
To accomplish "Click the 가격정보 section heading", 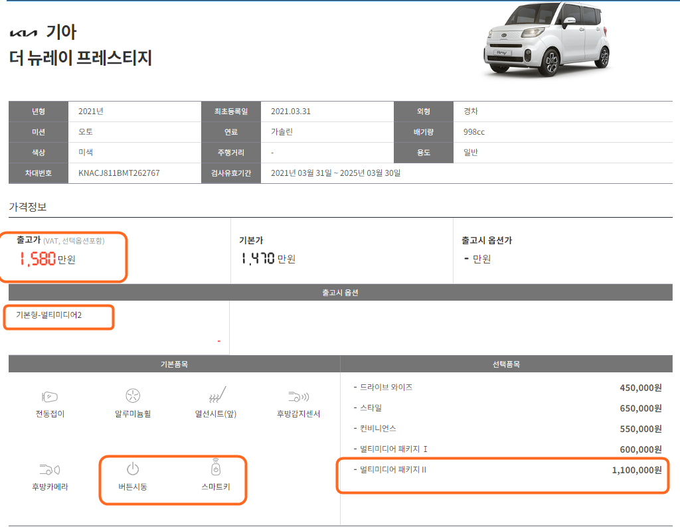I will (x=28, y=206).
